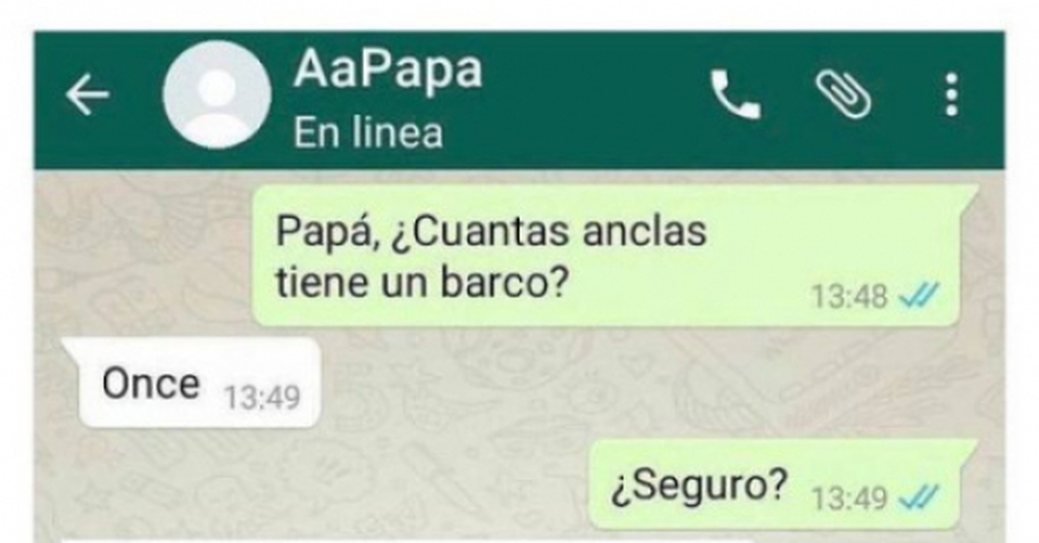Tap the blue read ticks on ¿Seguro? message
Viewport: 1039px width, 543px height.
(918, 497)
